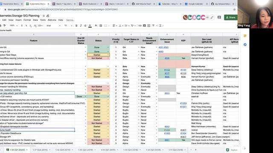This screenshot has width=273, height=153.
Task: Toggle bold formatting
Action: [x=76, y=25]
